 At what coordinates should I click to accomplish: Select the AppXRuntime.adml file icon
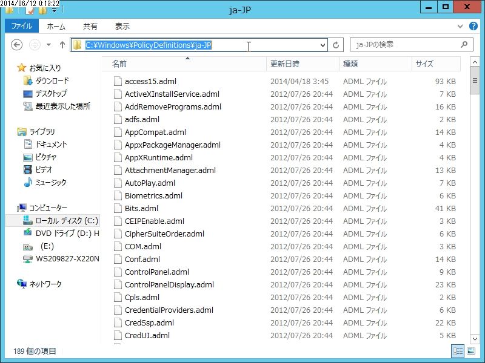[x=118, y=157]
